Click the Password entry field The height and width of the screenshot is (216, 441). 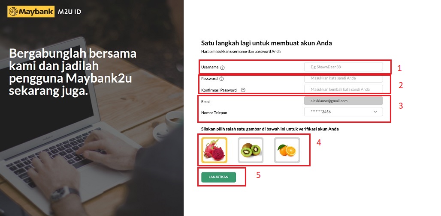(x=344, y=78)
